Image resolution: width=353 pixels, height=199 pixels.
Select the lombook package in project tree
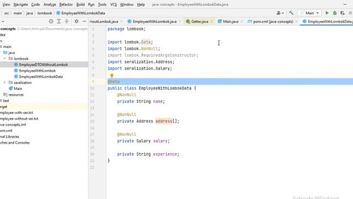[x=21, y=59]
